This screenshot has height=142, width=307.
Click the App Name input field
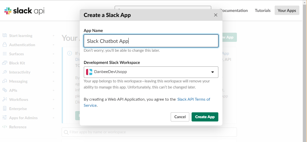151,41
